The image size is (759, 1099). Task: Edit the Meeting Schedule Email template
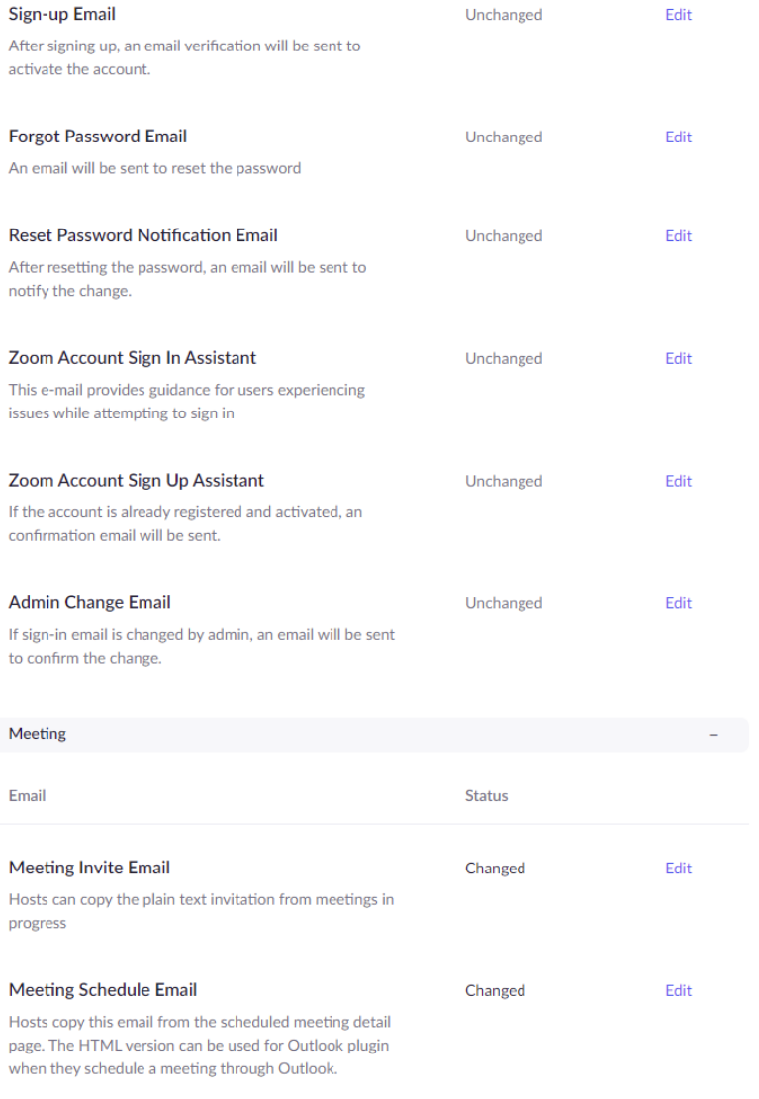click(x=678, y=991)
